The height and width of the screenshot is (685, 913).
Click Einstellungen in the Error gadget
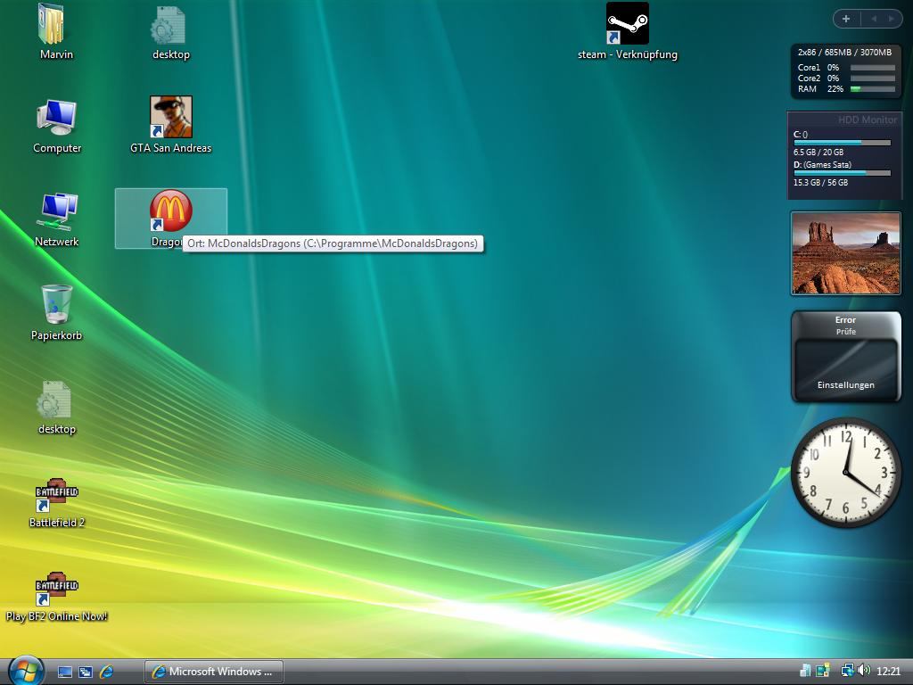pyautogui.click(x=845, y=385)
